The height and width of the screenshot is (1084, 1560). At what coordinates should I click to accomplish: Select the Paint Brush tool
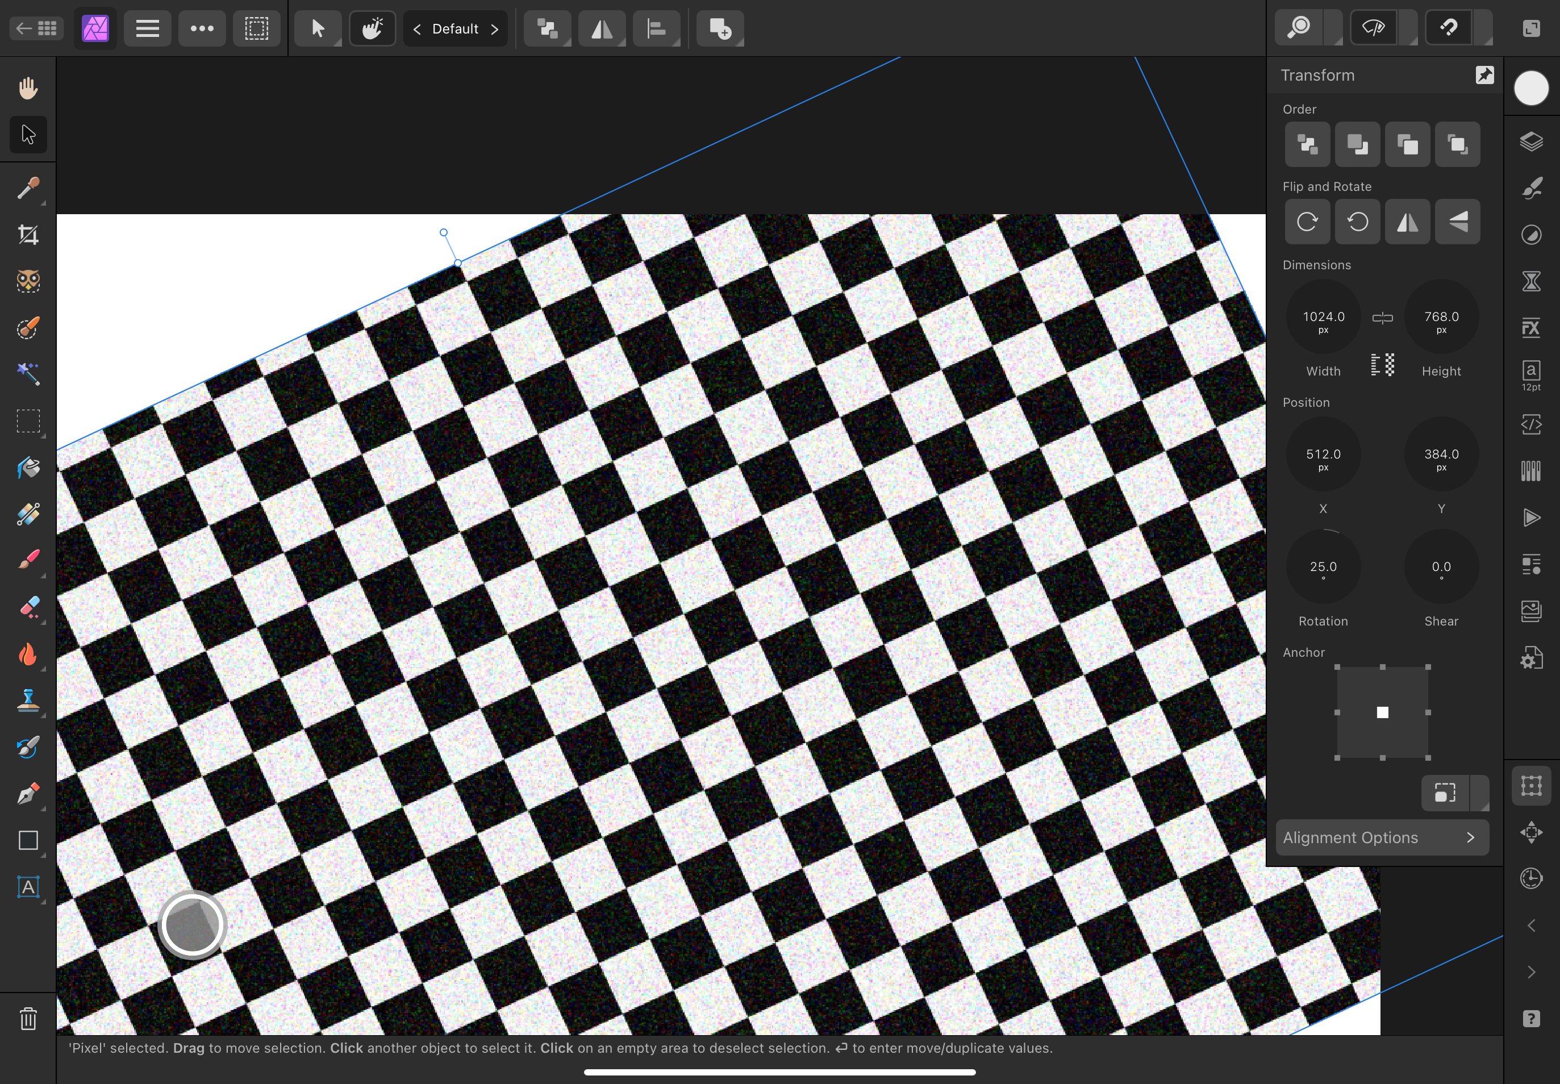point(28,560)
